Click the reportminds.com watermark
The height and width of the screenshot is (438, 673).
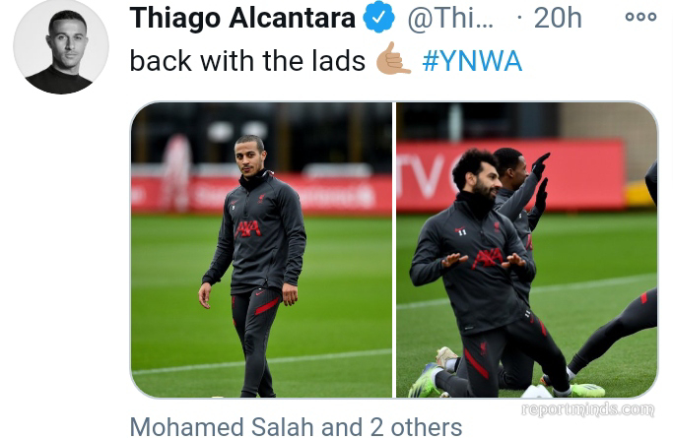pyautogui.click(x=588, y=409)
